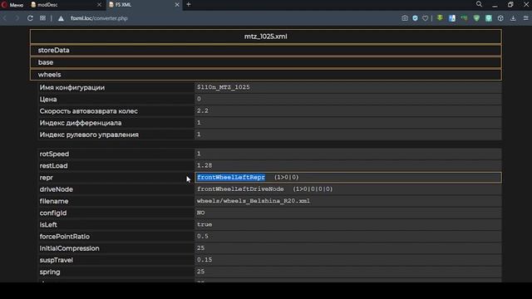Image resolution: width=532 pixels, height=299 pixels.
Task: Open the Speed Dial grid icon
Action: pyautogui.click(x=42, y=18)
